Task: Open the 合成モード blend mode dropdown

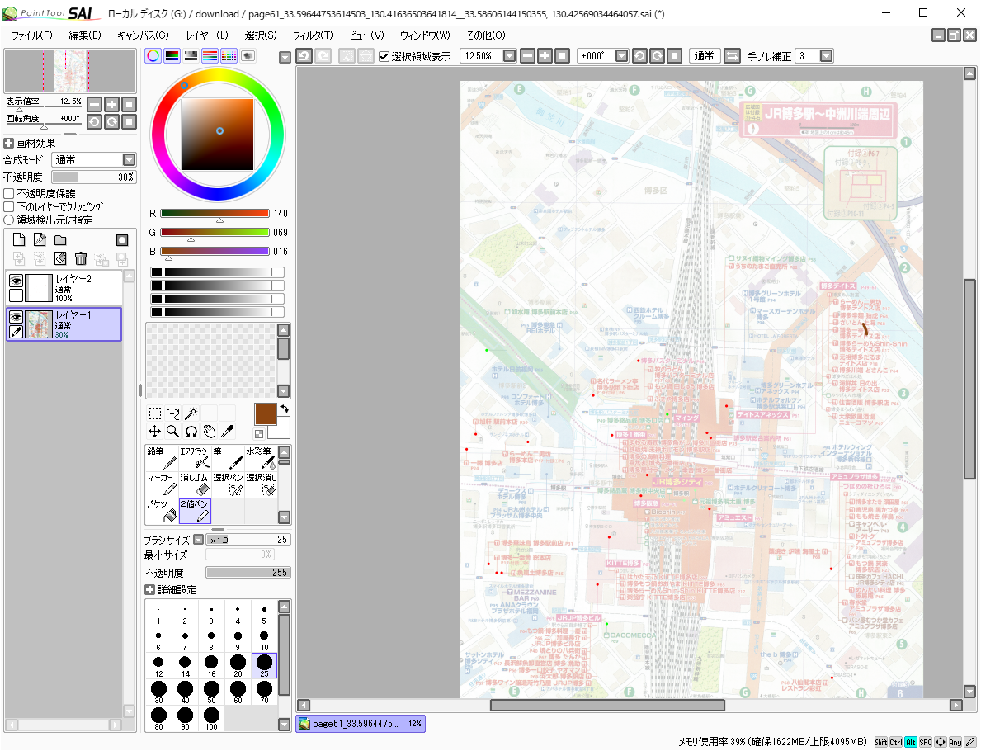Action: [x=129, y=160]
